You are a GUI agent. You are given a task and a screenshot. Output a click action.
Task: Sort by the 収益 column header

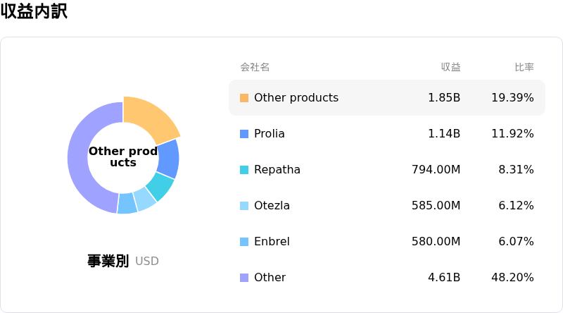click(x=450, y=68)
